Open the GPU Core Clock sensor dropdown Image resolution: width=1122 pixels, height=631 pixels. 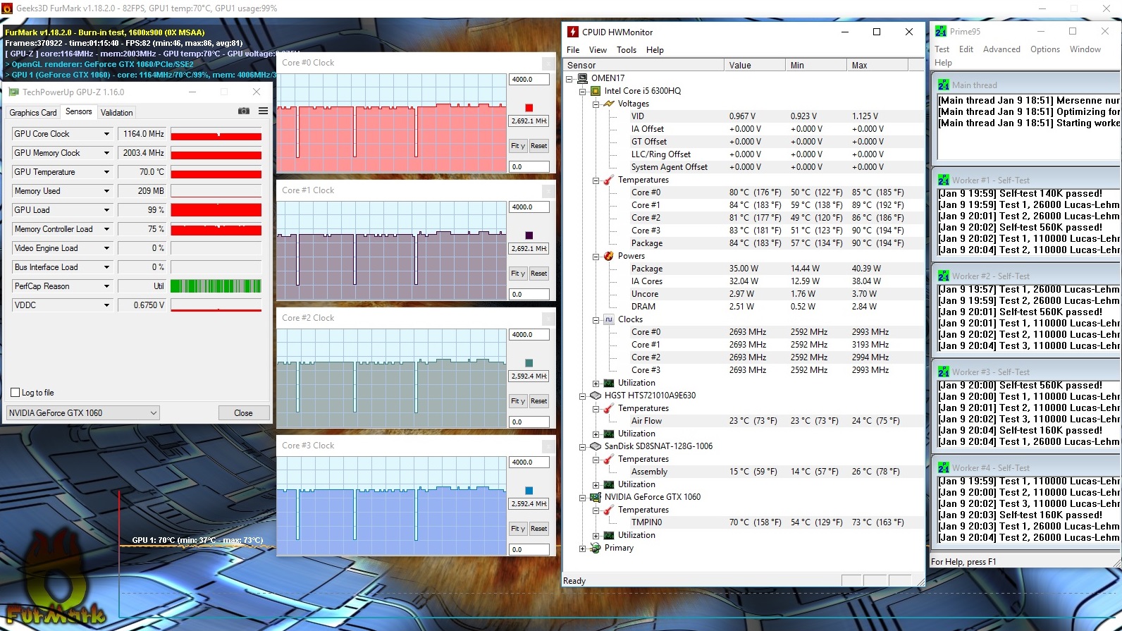(x=107, y=134)
